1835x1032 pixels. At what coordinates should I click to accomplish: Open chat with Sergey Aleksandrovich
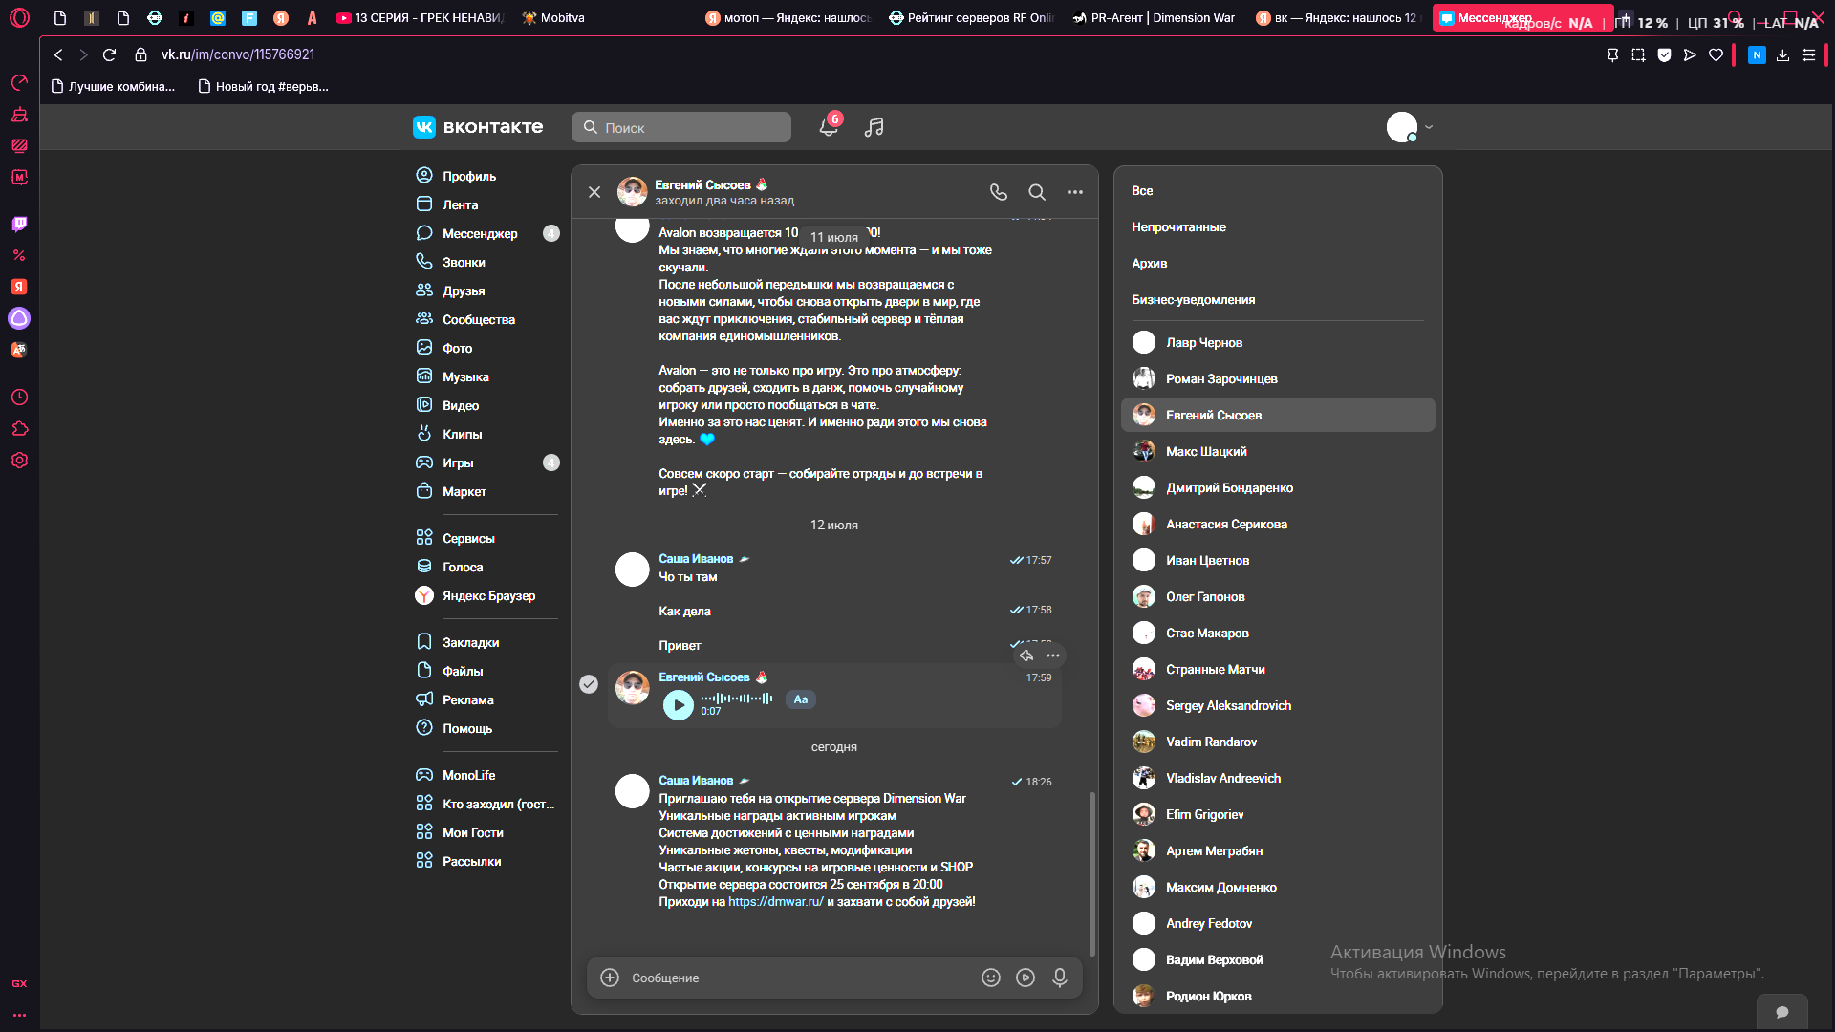click(x=1278, y=705)
